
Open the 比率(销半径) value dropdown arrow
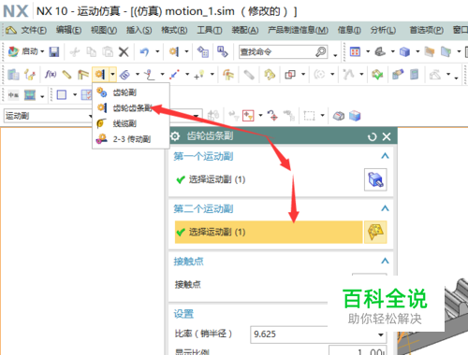[x=381, y=334]
